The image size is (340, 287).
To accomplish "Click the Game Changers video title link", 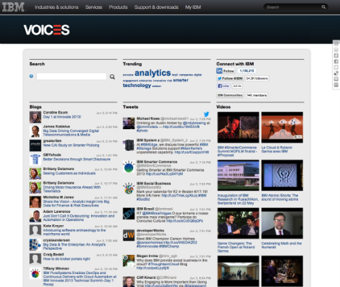I will [x=236, y=247].
